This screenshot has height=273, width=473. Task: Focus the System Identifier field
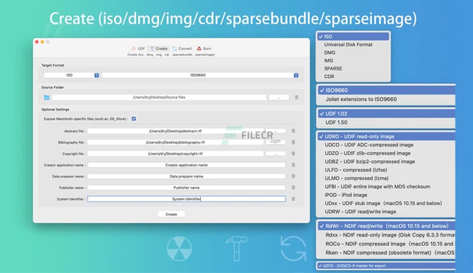click(186, 199)
